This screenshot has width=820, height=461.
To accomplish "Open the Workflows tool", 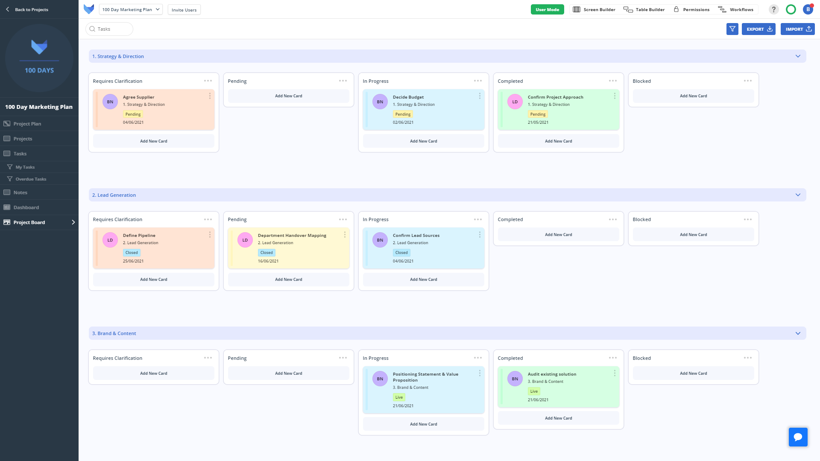I will (x=736, y=9).
